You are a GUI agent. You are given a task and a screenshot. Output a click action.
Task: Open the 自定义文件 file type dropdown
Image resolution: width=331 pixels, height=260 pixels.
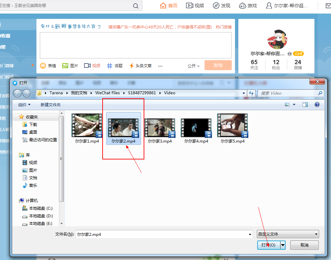[x=288, y=234]
